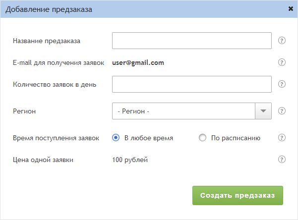The width and height of the screenshot is (298, 220).
Task: Open the Регион dropdown list
Action: pyautogui.click(x=183, y=111)
